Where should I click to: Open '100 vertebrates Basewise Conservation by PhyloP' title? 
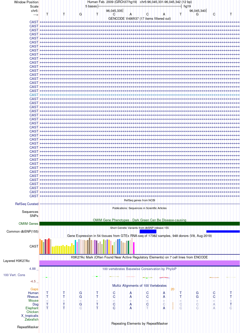(139, 269)
